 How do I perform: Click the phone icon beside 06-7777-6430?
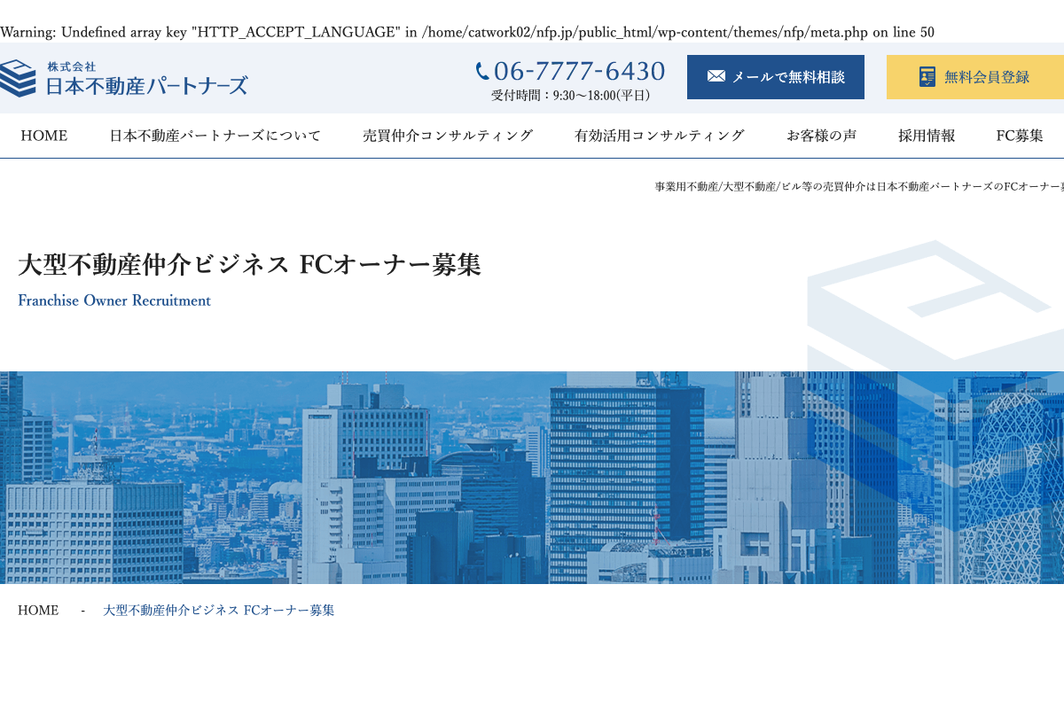482,71
